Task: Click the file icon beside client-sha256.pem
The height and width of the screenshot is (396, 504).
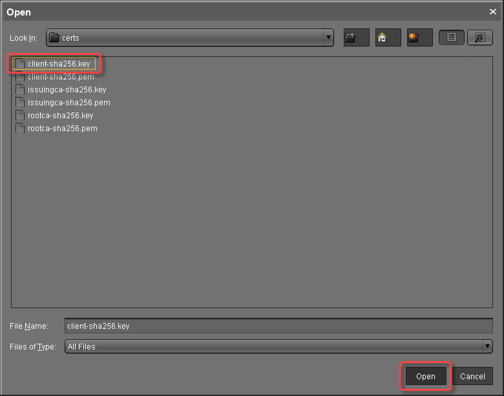Action: click(20, 77)
